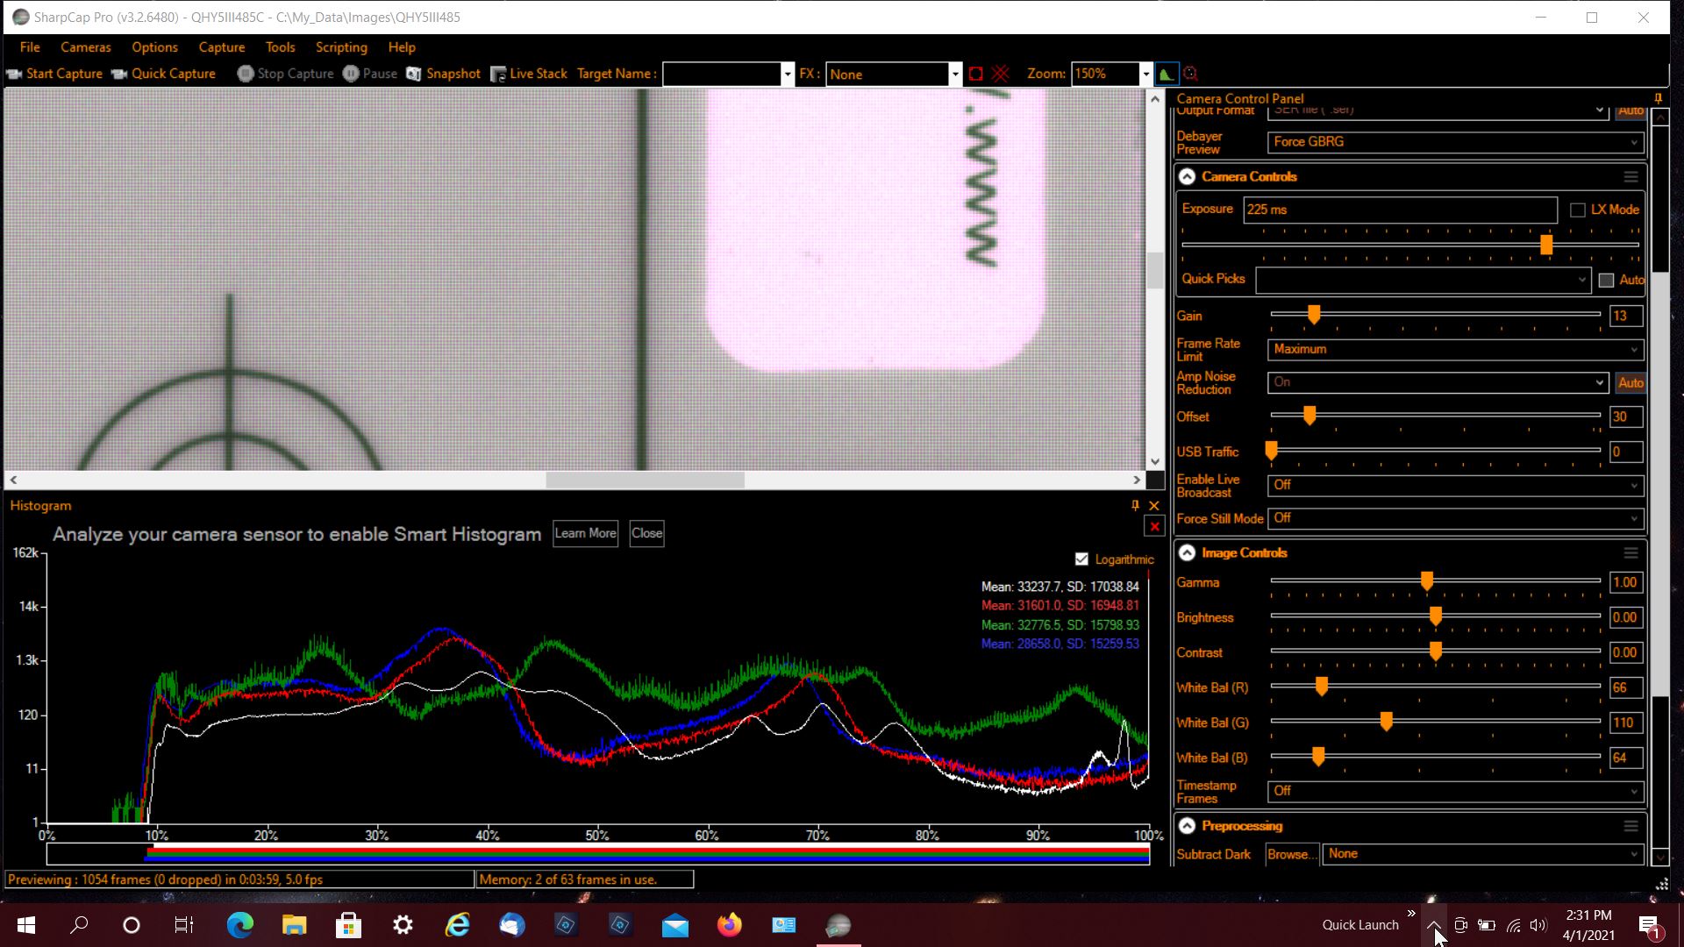
Task: Open Microsoft Edge from the taskbar
Action: click(x=239, y=925)
